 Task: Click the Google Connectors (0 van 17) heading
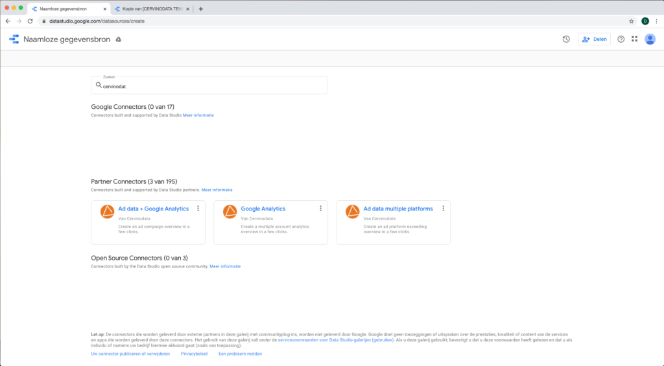point(132,107)
